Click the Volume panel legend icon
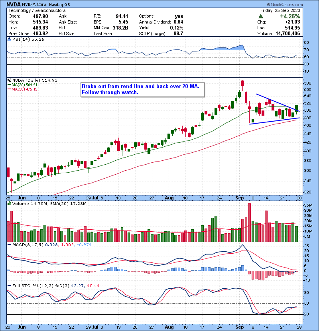 coord(9,204)
